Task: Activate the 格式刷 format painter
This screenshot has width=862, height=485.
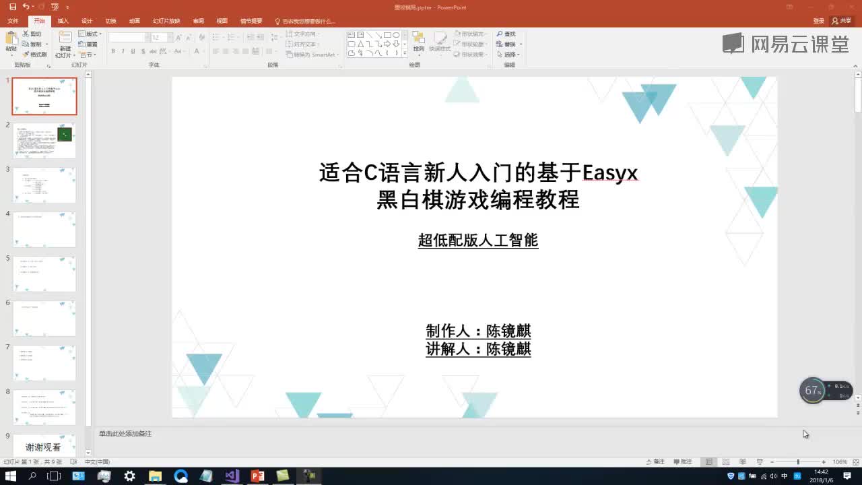Action: click(x=34, y=55)
